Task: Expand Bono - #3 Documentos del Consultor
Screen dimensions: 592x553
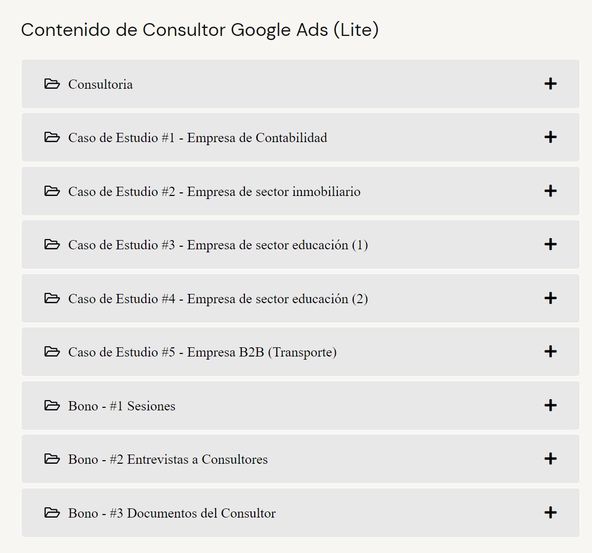Action: (550, 512)
